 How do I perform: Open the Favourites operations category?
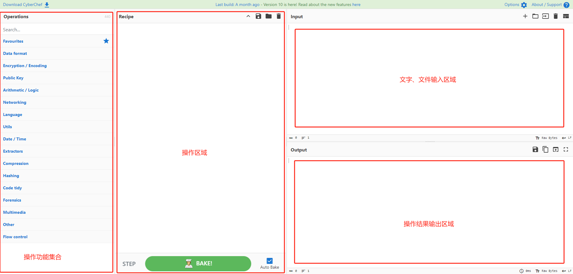pos(13,41)
